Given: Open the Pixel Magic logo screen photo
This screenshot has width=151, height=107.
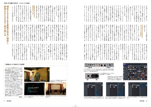Looking at the screenshot, I should click(x=34, y=89).
